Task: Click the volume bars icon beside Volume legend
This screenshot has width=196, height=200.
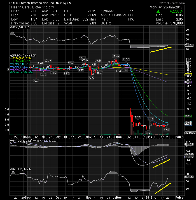Action: click(x=11, y=72)
